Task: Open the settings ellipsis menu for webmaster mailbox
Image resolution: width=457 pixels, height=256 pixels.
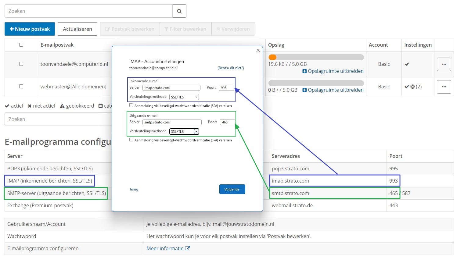Action: coord(444,87)
